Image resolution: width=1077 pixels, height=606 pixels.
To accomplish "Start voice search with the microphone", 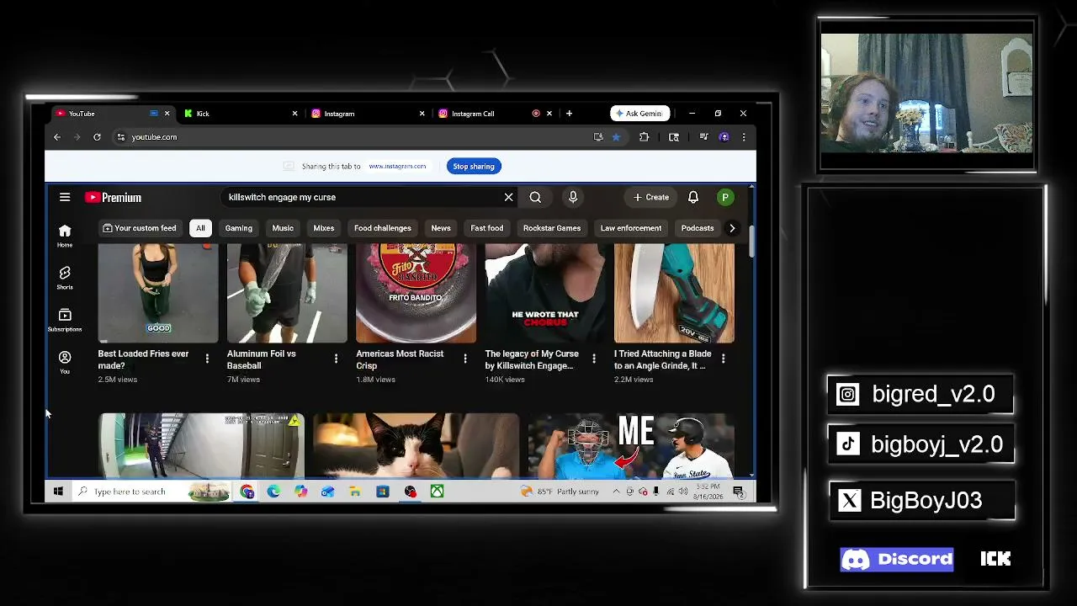I will [573, 197].
